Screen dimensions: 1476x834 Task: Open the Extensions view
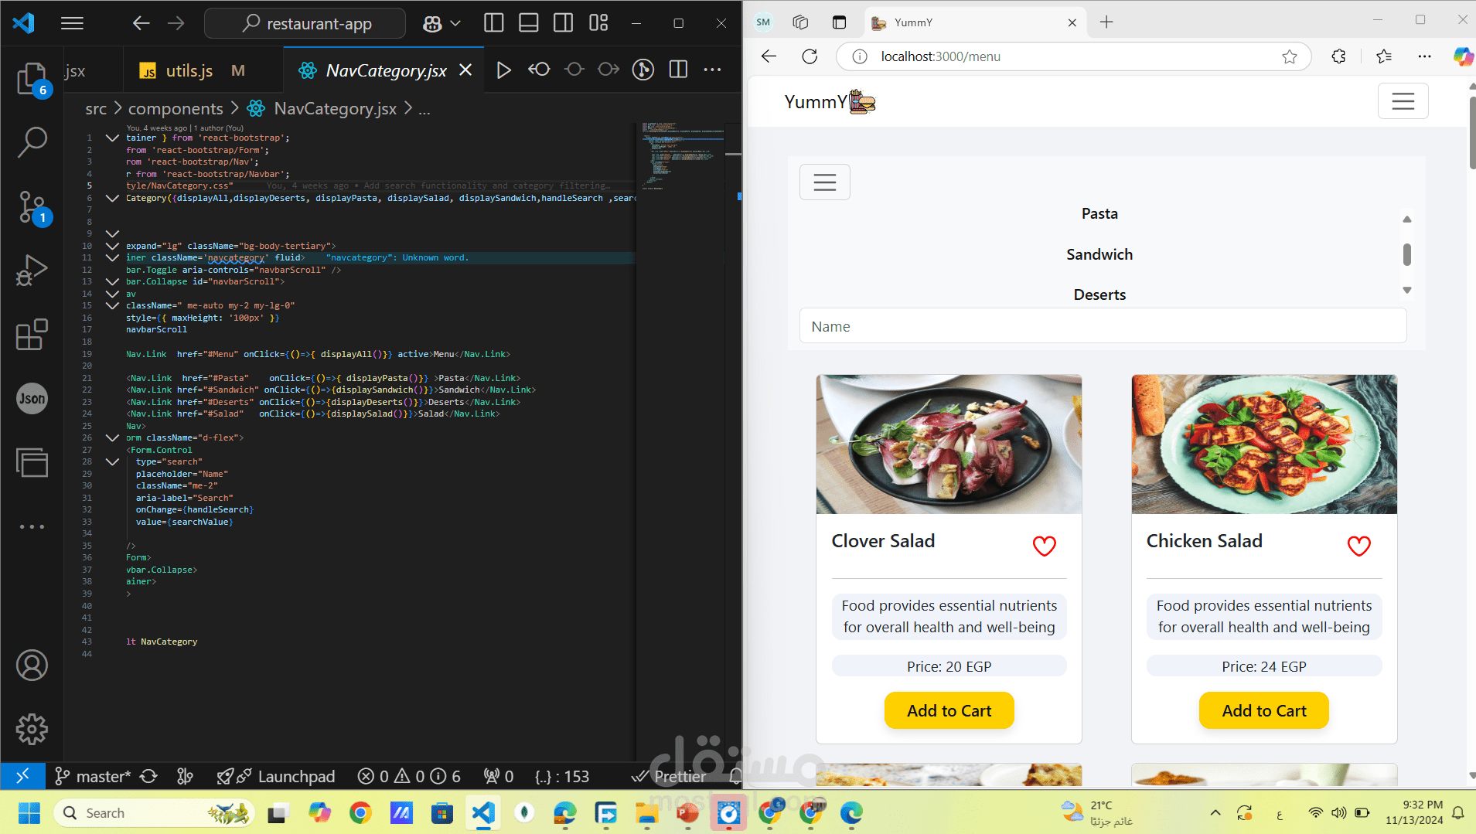32,335
